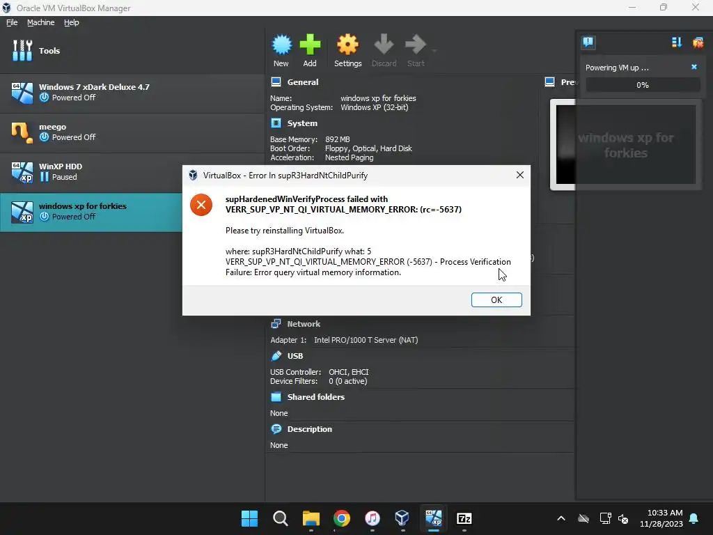Click the General section header
This screenshot has height=535, width=713.
tap(302, 82)
